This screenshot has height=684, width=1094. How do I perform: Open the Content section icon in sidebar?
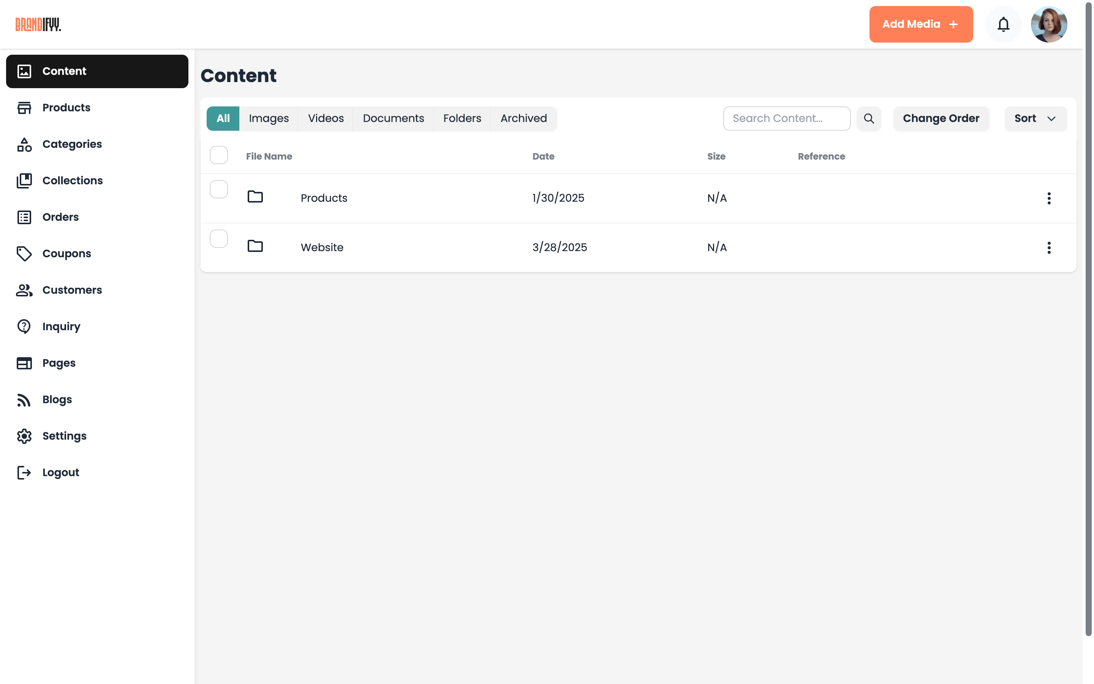click(24, 71)
